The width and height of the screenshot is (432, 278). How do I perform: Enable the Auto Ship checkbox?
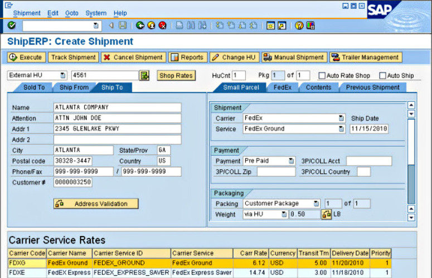(x=382, y=76)
